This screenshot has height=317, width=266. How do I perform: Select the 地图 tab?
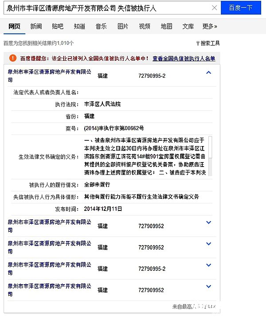point(166,26)
